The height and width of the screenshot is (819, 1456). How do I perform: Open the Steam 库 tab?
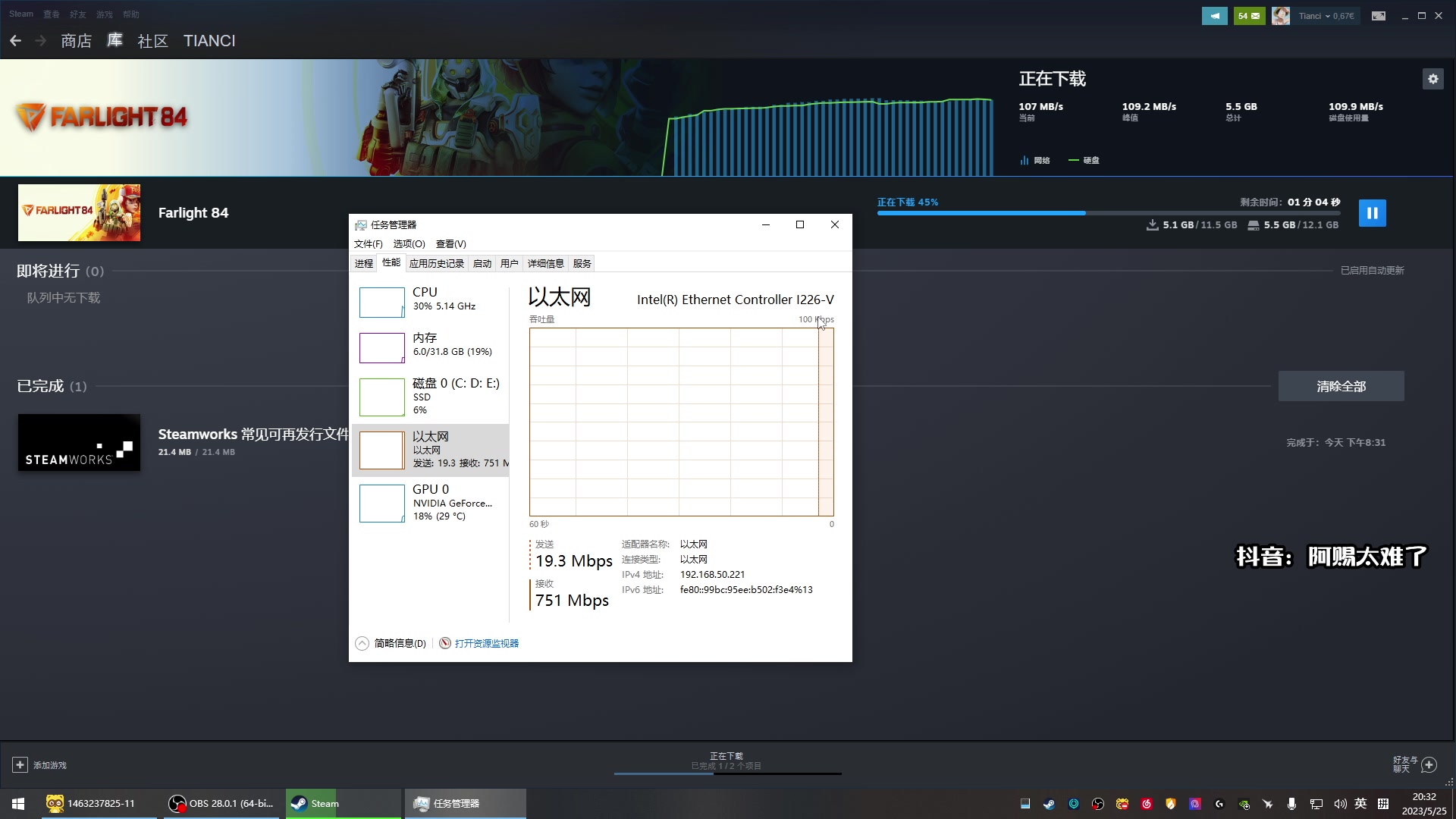[x=115, y=41]
